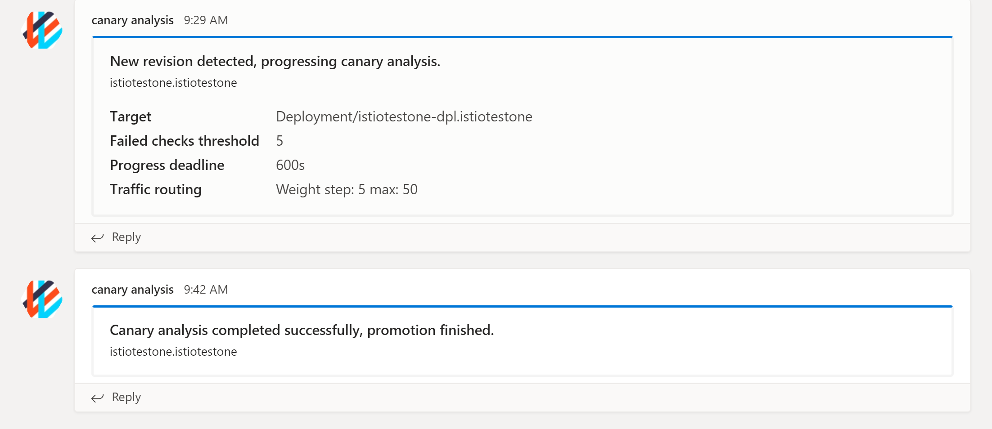Select the New revision detected headline
The width and height of the screenshot is (992, 429).
tap(275, 61)
